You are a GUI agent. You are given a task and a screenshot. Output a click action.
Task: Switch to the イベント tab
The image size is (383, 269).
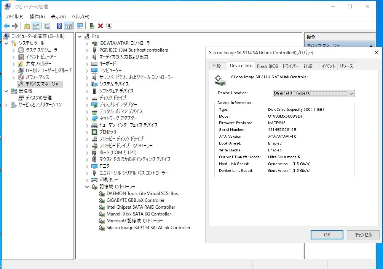pos(328,66)
